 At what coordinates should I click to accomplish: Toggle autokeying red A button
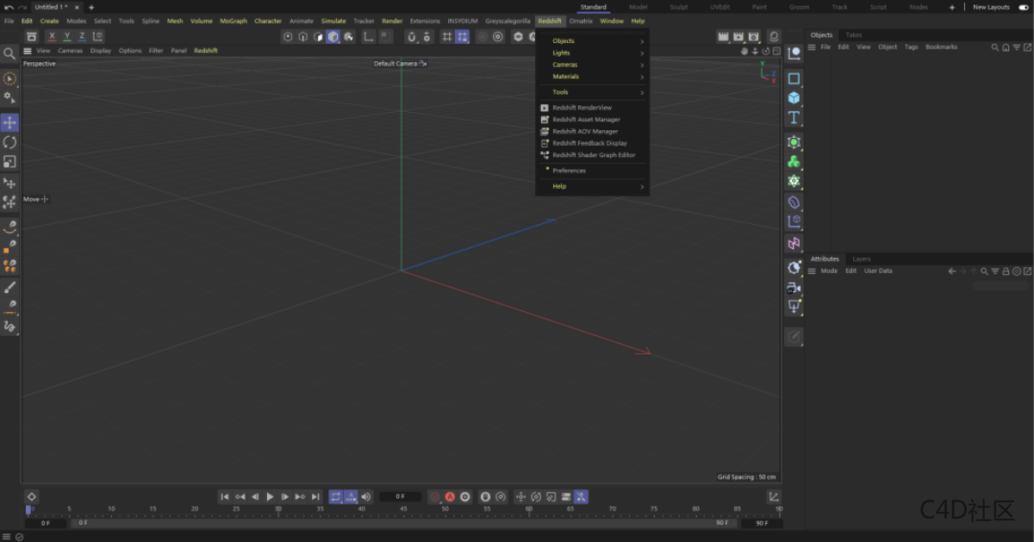point(450,497)
